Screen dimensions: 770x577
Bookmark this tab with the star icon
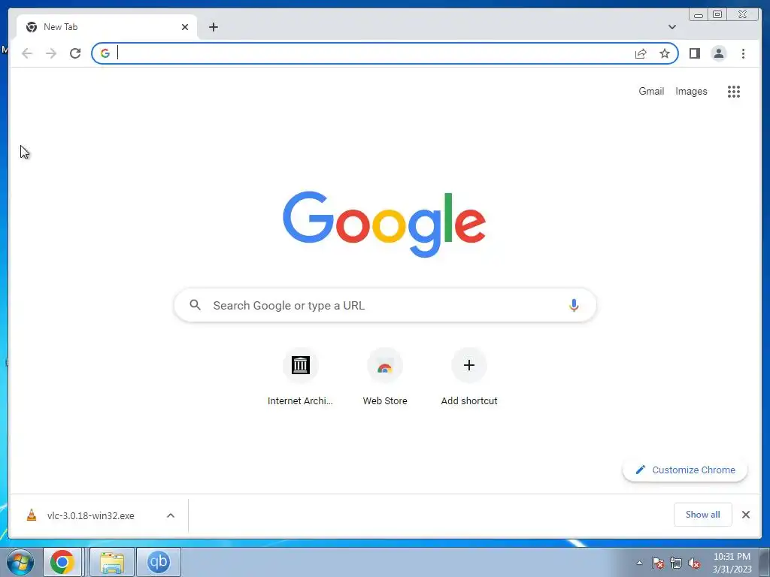[665, 53]
